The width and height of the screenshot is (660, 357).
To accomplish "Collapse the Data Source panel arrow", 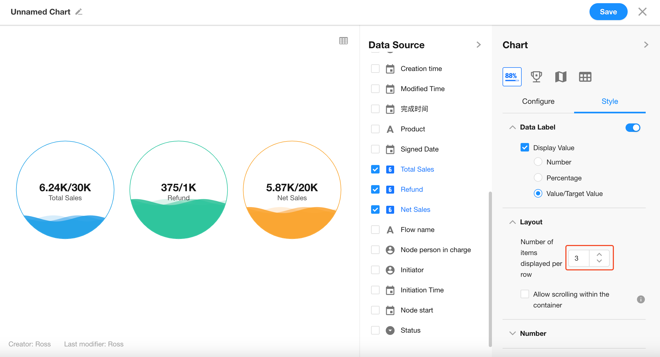I will tap(478, 45).
